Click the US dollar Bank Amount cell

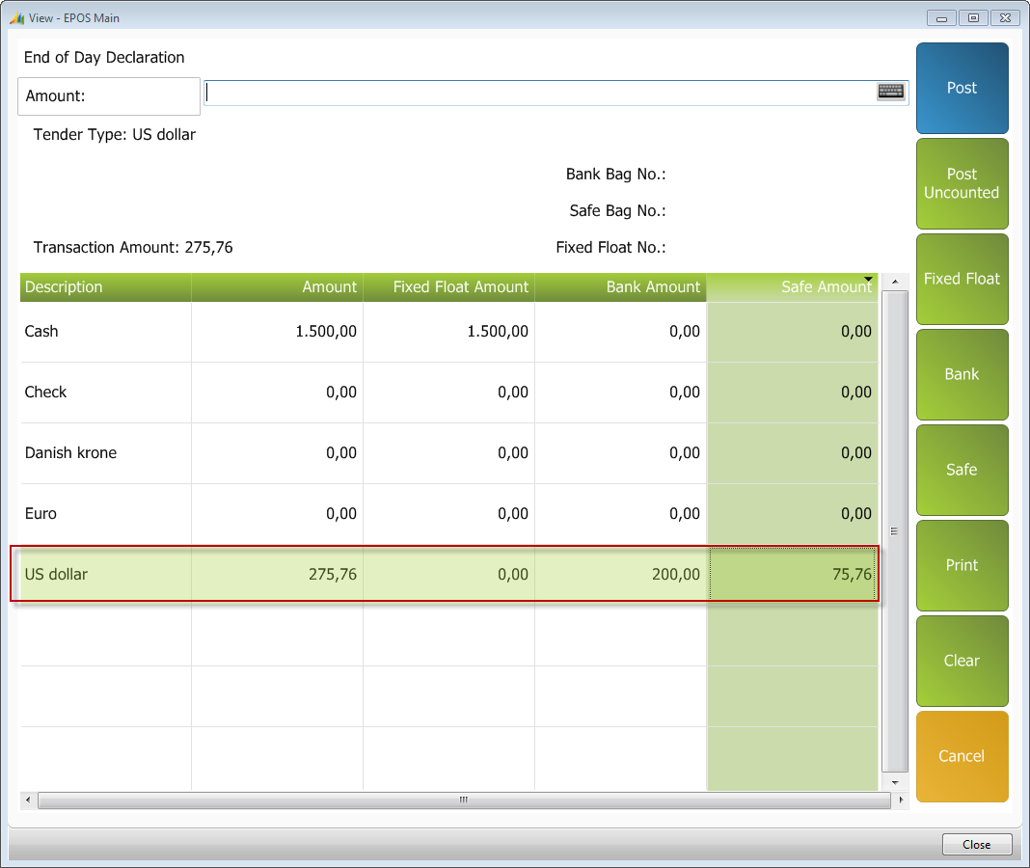621,575
